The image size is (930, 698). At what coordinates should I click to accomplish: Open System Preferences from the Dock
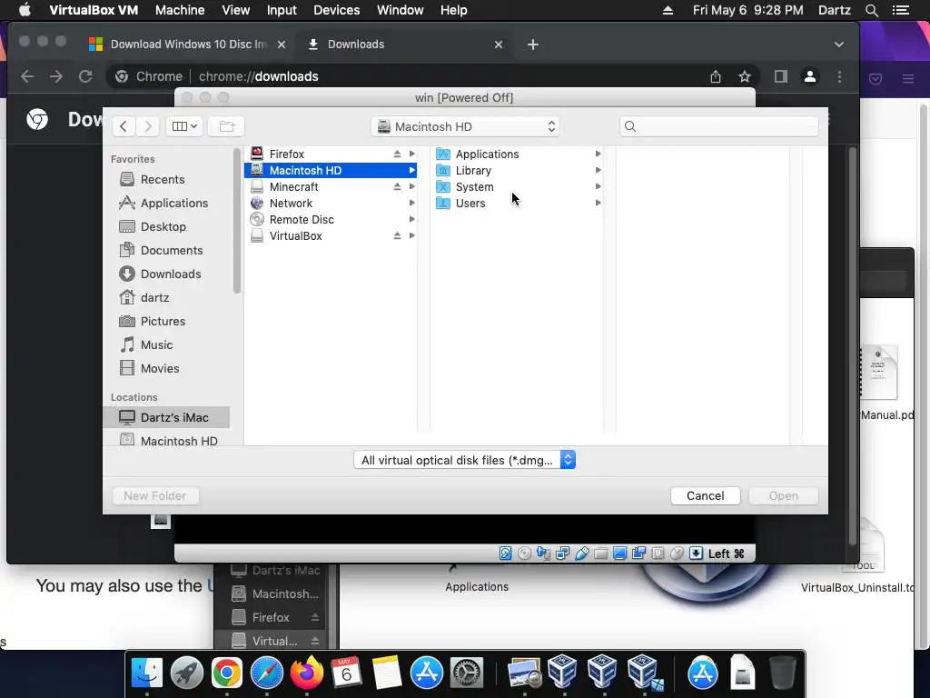[x=467, y=673]
